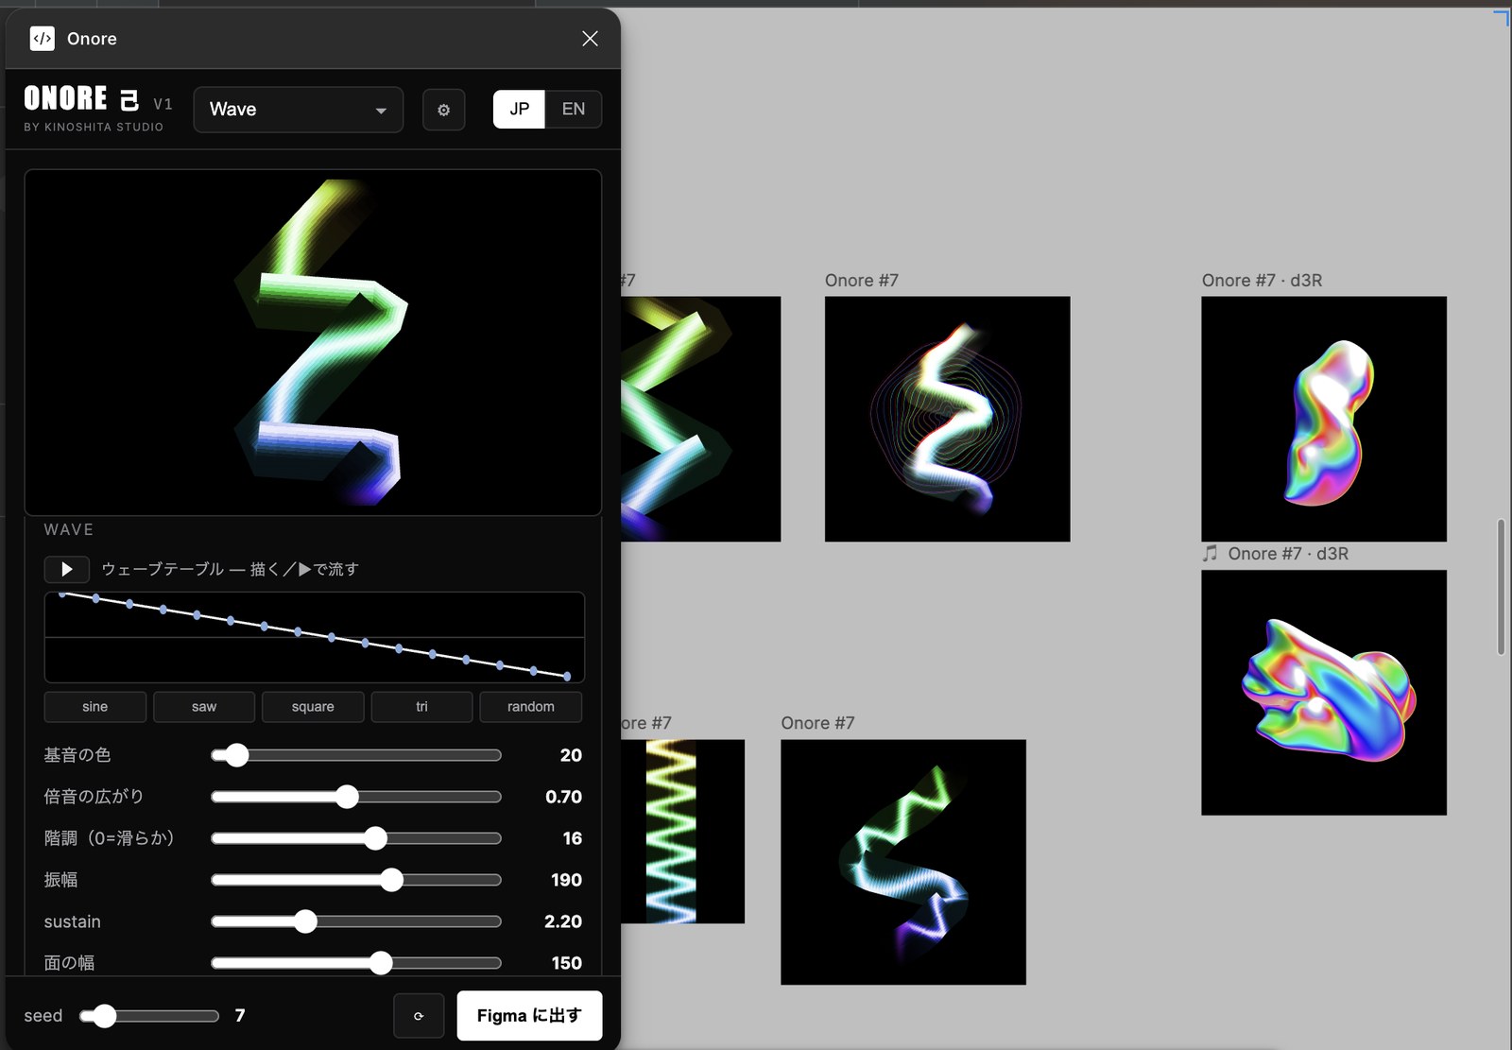The image size is (1512, 1050).
Task: Select the sine waveform preset
Action: pos(95,707)
